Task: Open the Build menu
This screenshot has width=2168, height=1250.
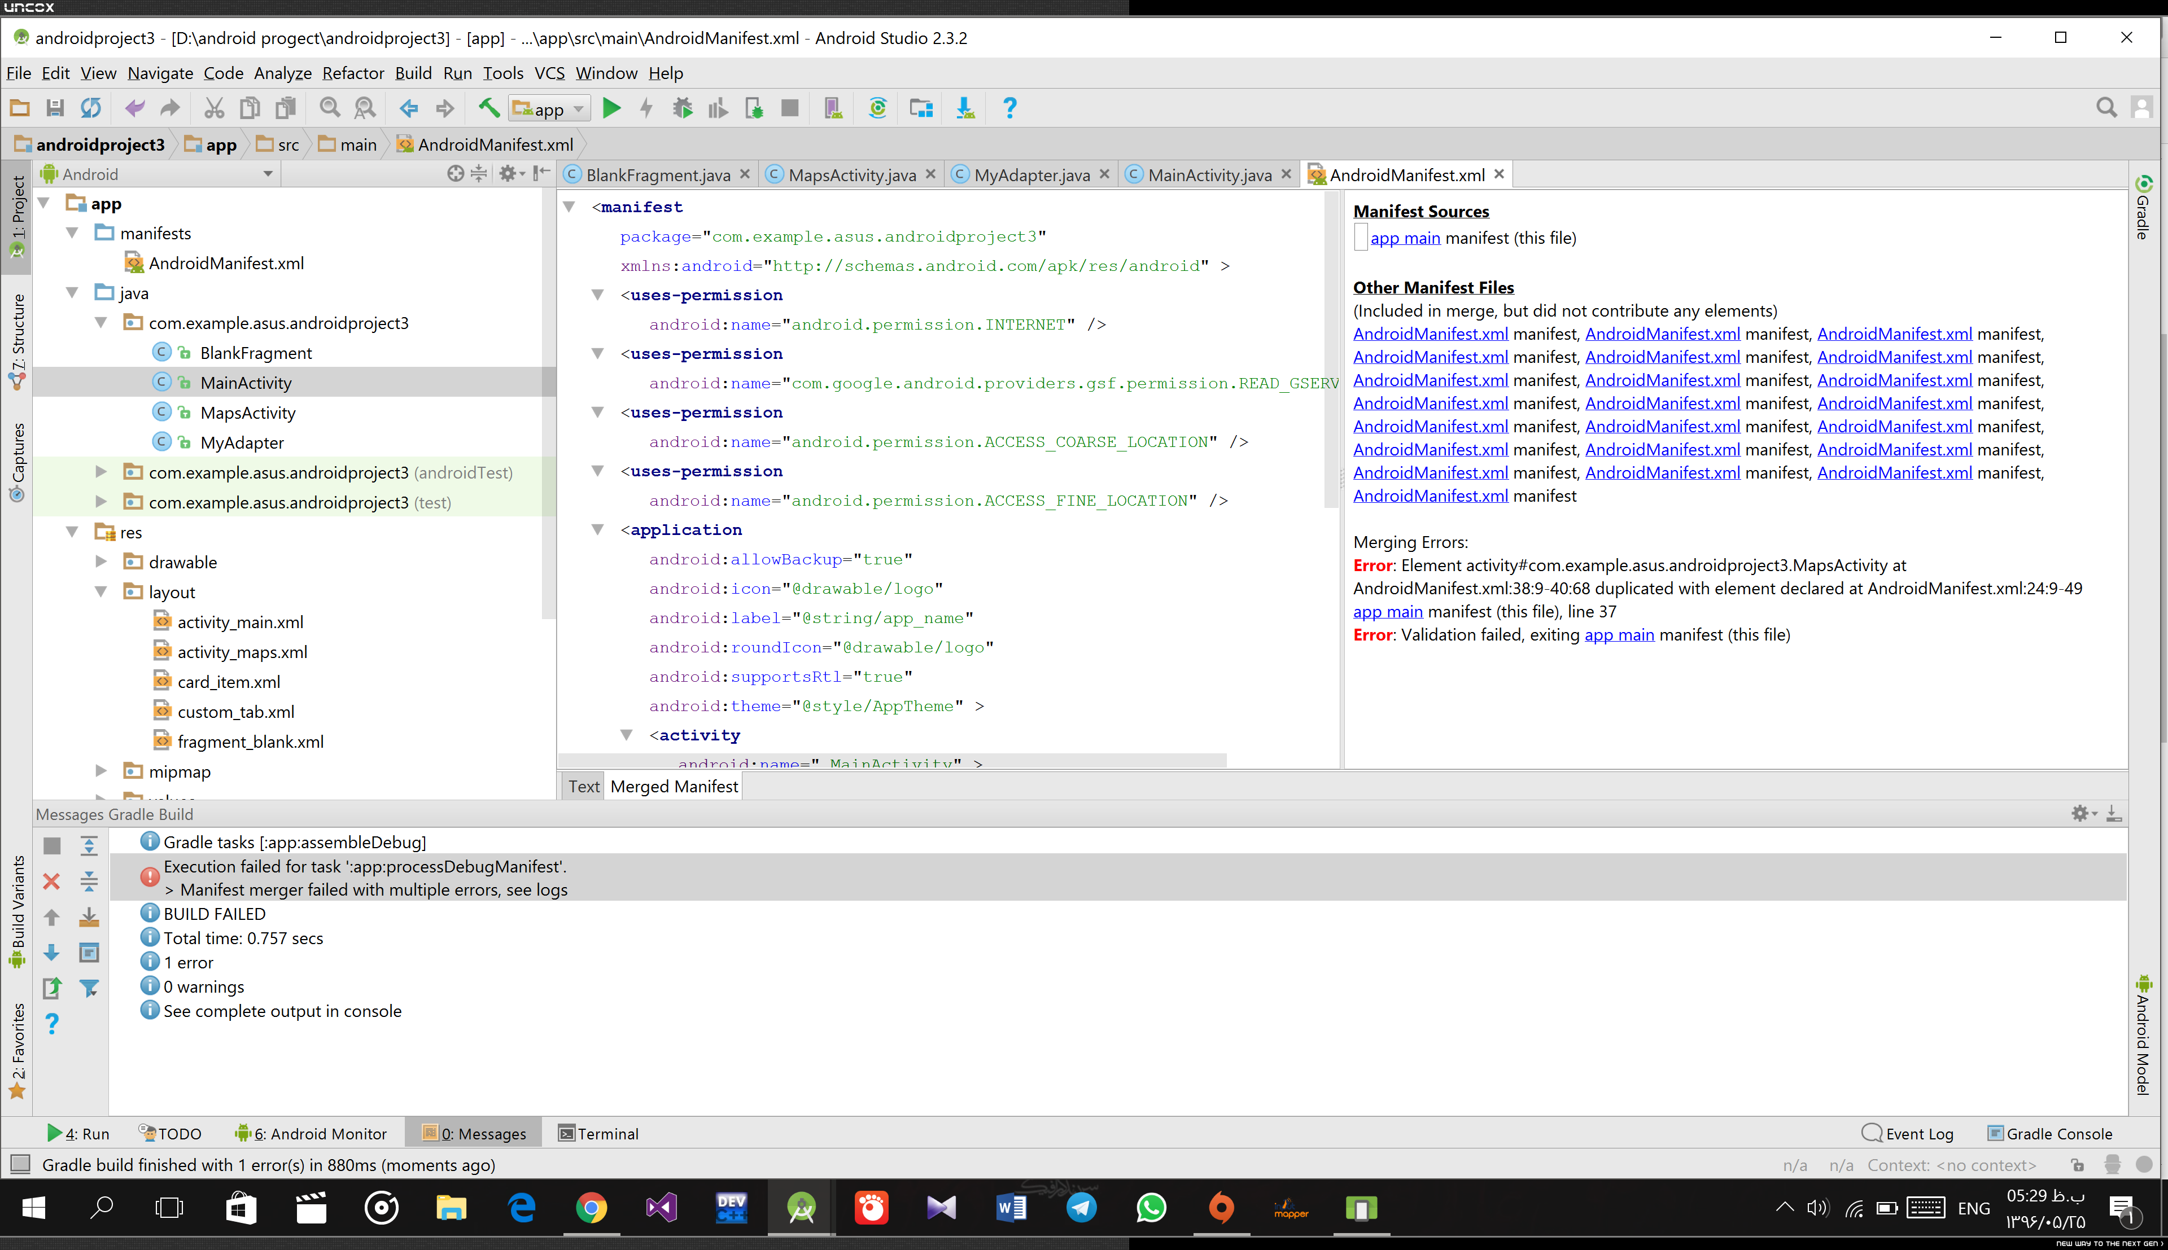Action: pyautogui.click(x=413, y=73)
